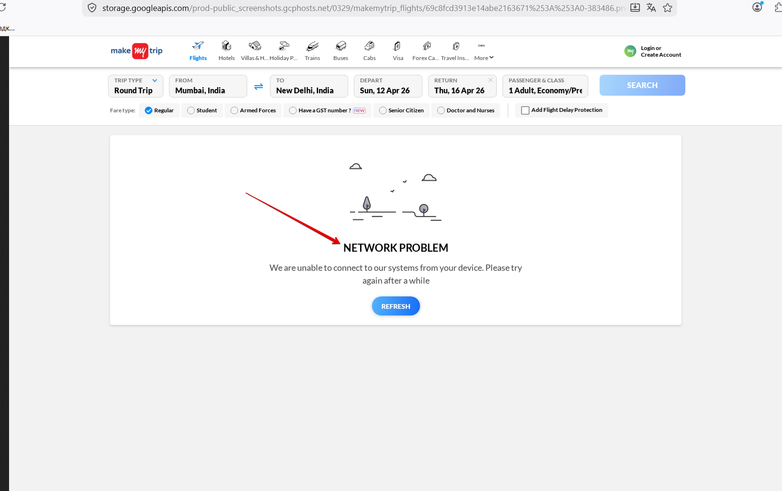This screenshot has height=491, width=782.
Task: Click the browser translate page icon
Action: click(651, 8)
